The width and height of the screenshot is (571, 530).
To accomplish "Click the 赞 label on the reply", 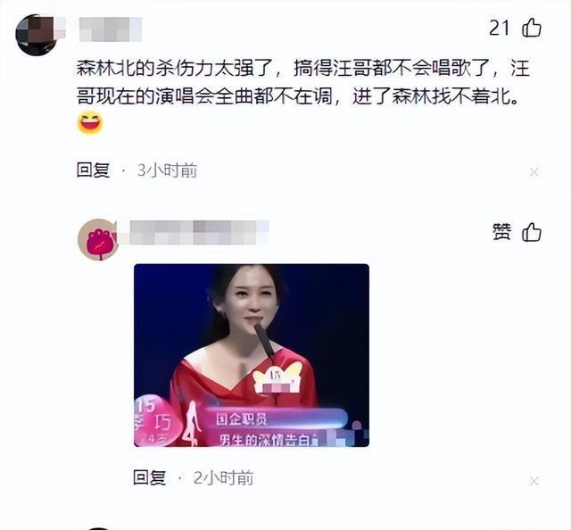I will coord(501,232).
